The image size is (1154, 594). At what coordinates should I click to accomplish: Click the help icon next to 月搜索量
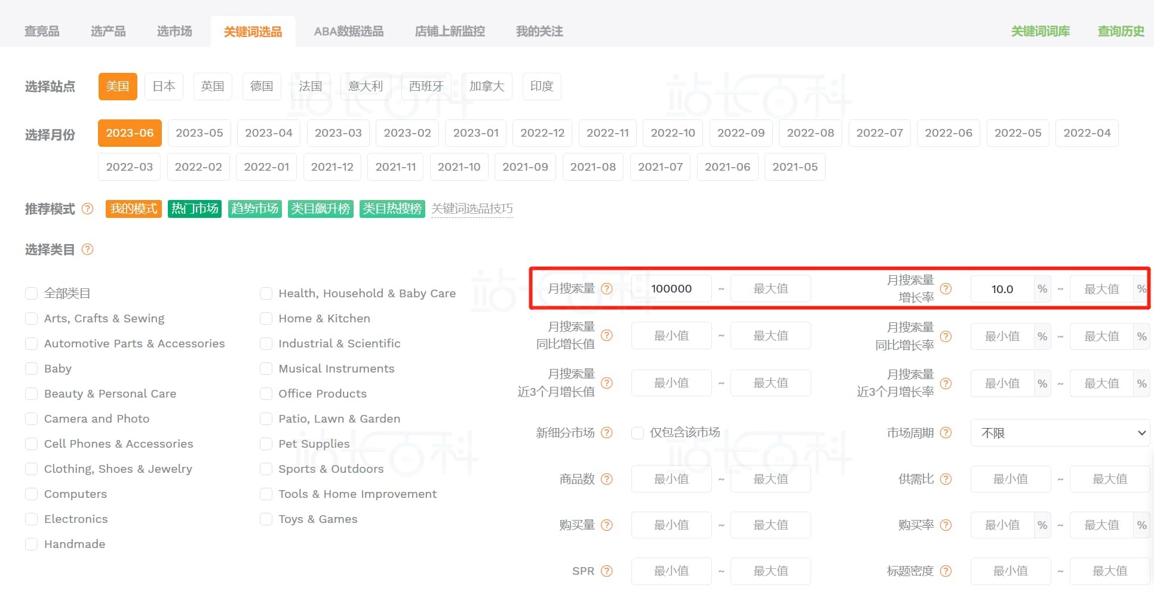click(x=607, y=288)
